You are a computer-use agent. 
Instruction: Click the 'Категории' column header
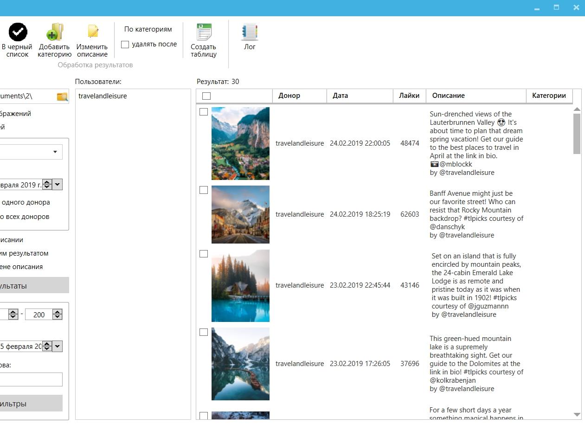pos(549,96)
